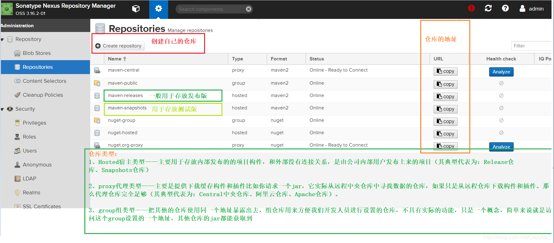Sort by the Format column header
Viewport: 554px width, 243px height.
(286, 59)
